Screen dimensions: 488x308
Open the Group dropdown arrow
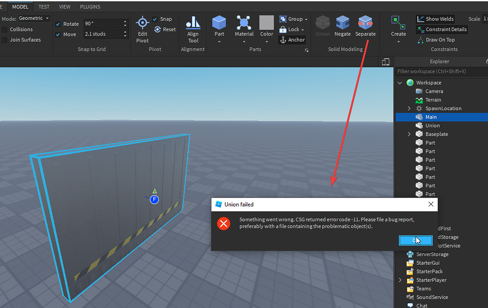click(306, 19)
